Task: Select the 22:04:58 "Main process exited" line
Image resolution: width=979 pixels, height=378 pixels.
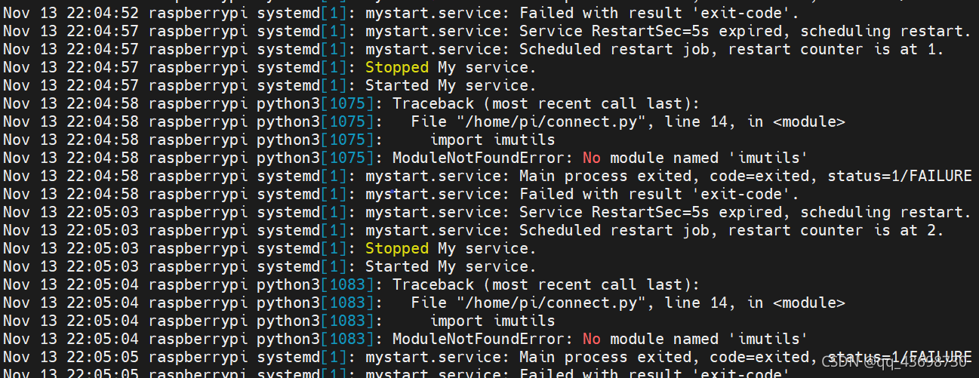Action: [x=488, y=176]
